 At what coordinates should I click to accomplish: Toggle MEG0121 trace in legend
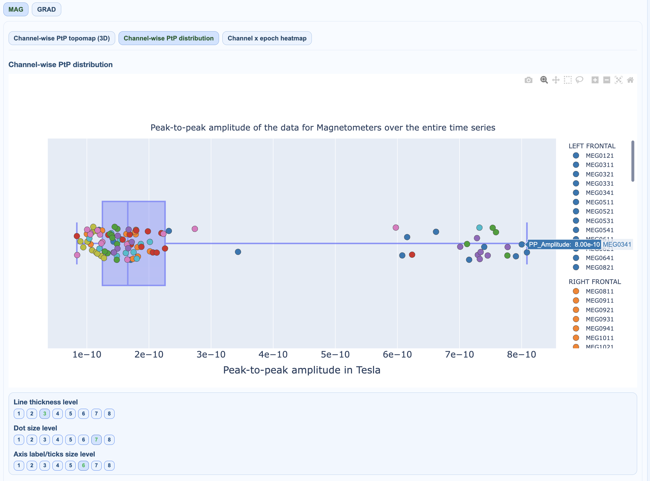pos(599,156)
